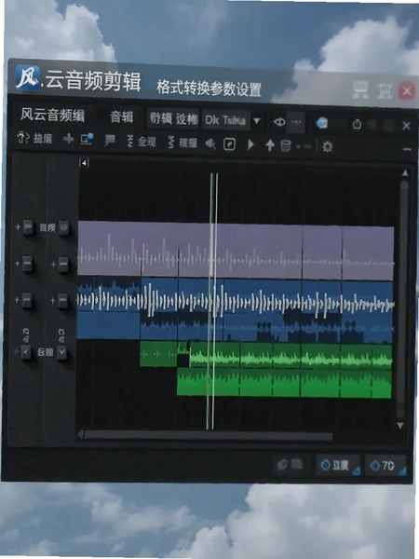The image size is (419, 559).
Task: Click the speech bubble comment icon
Action: pyautogui.click(x=110, y=141)
